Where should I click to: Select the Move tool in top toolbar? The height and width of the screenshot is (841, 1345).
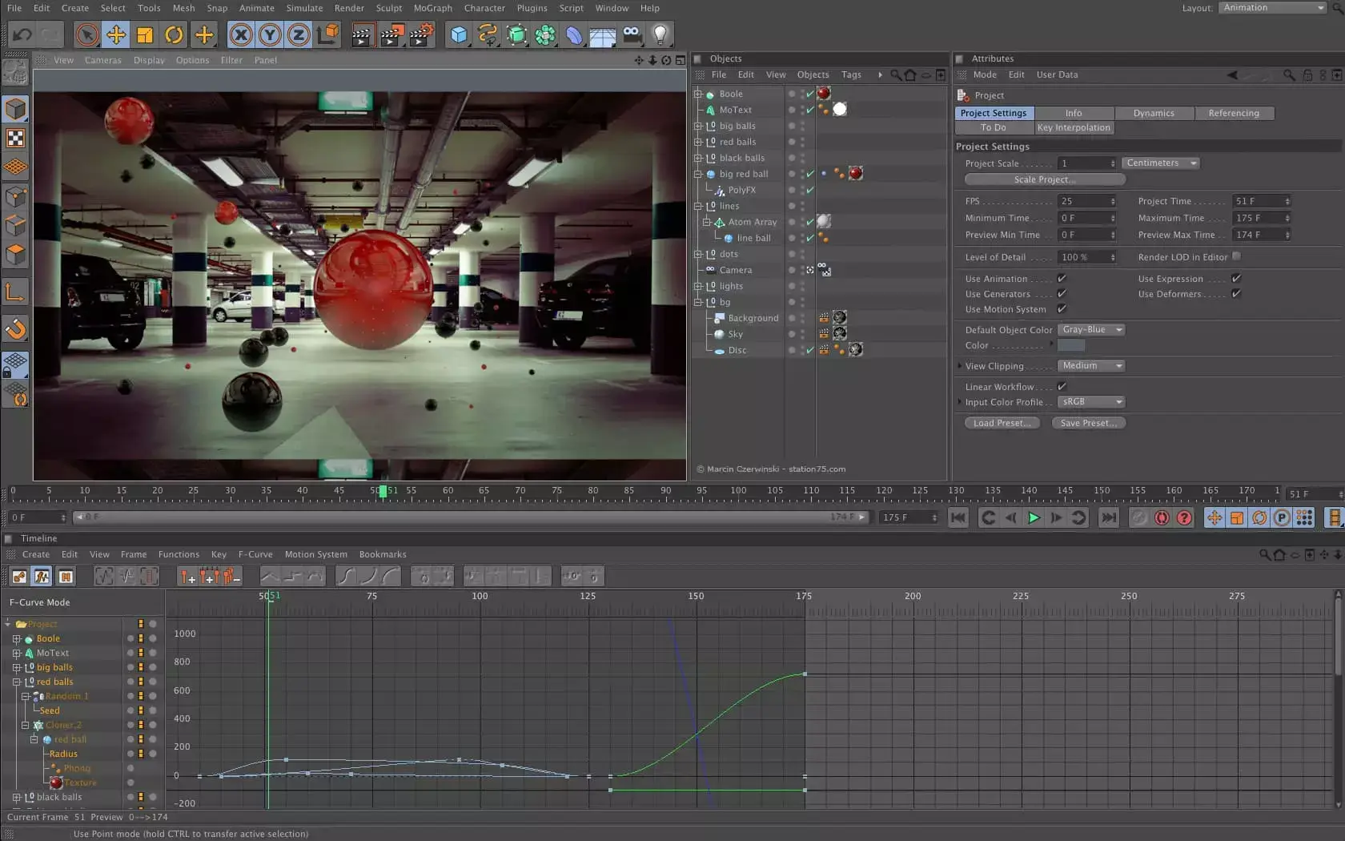[x=116, y=34]
